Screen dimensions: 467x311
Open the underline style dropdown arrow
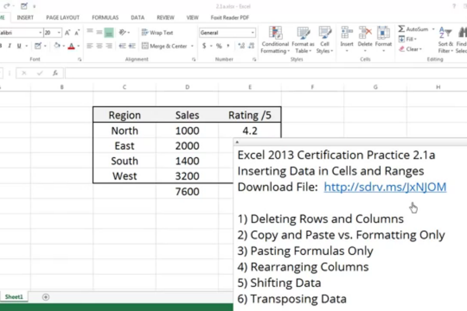26,46
